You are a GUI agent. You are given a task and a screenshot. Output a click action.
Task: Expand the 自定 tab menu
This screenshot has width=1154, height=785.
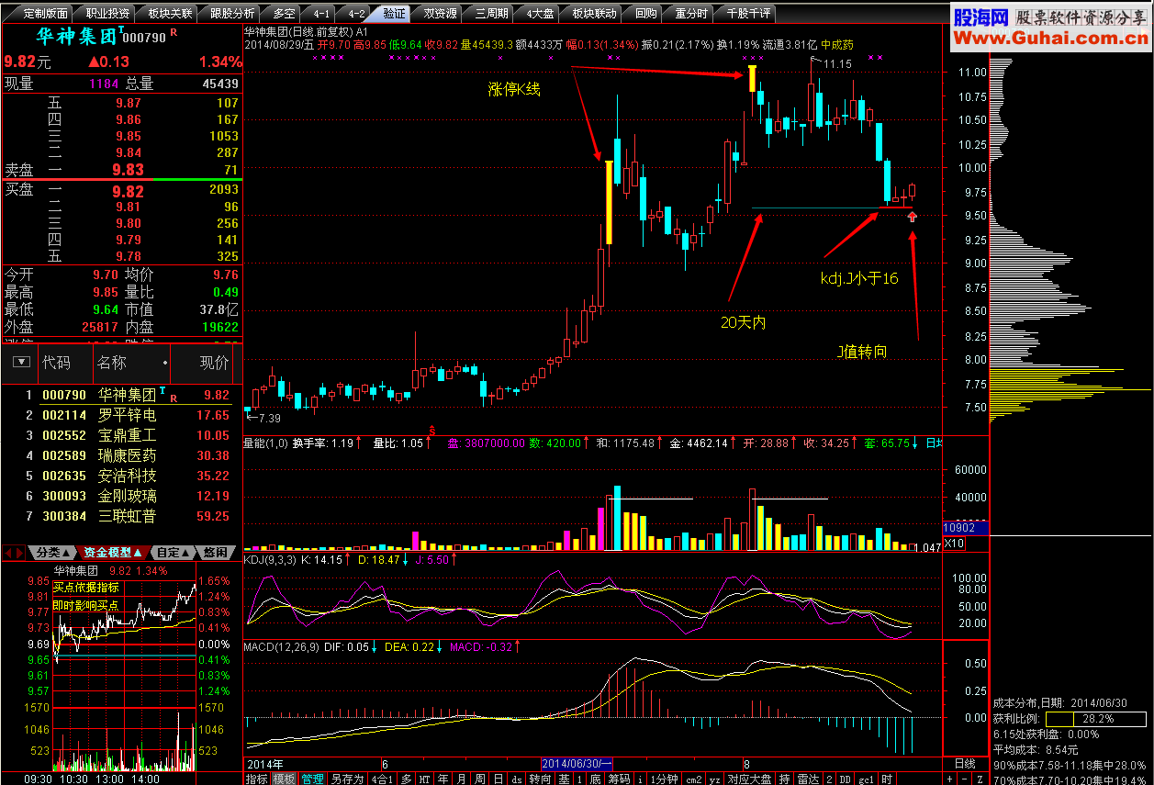point(172,553)
